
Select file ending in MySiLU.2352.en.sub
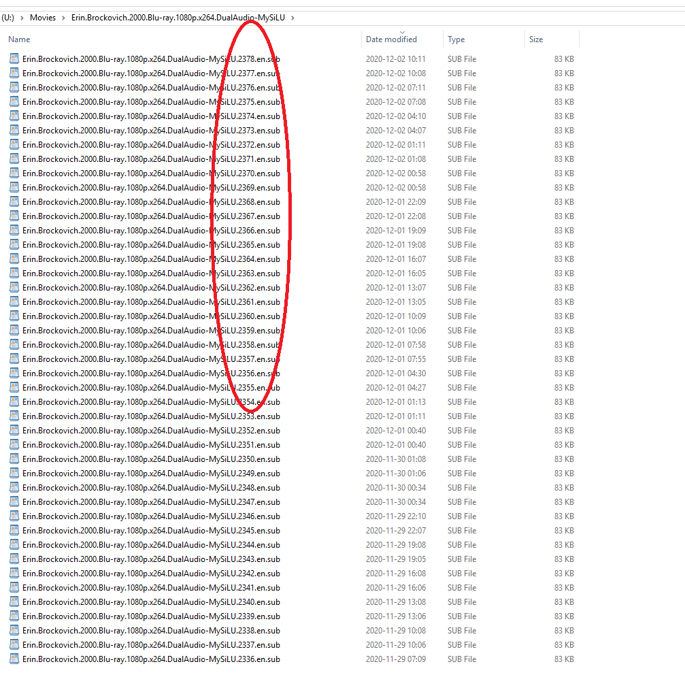151,431
